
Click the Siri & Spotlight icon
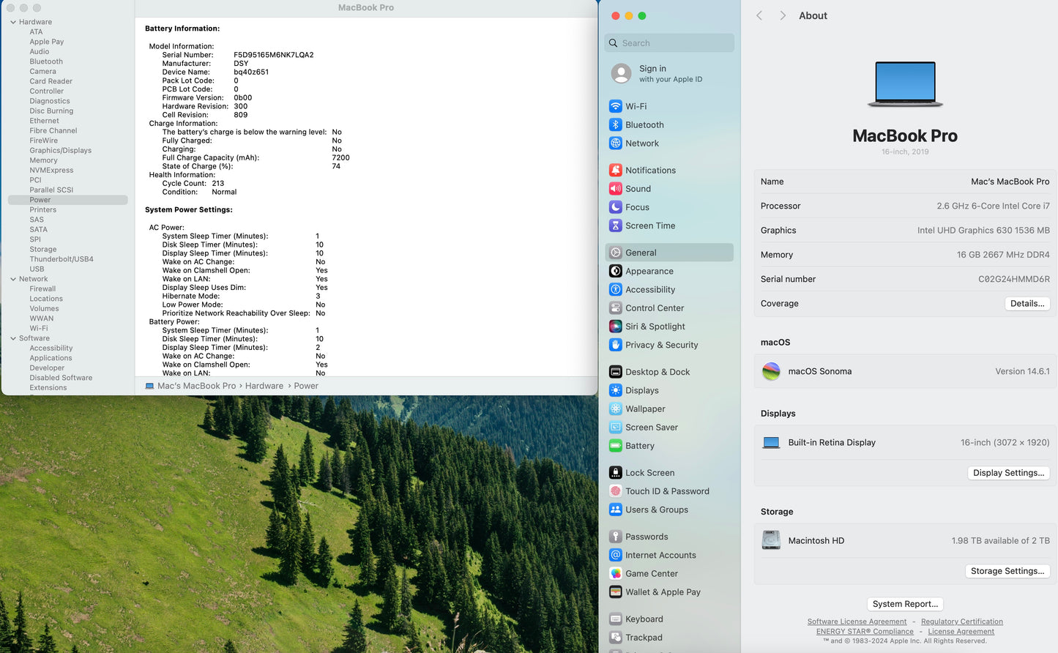click(x=616, y=326)
